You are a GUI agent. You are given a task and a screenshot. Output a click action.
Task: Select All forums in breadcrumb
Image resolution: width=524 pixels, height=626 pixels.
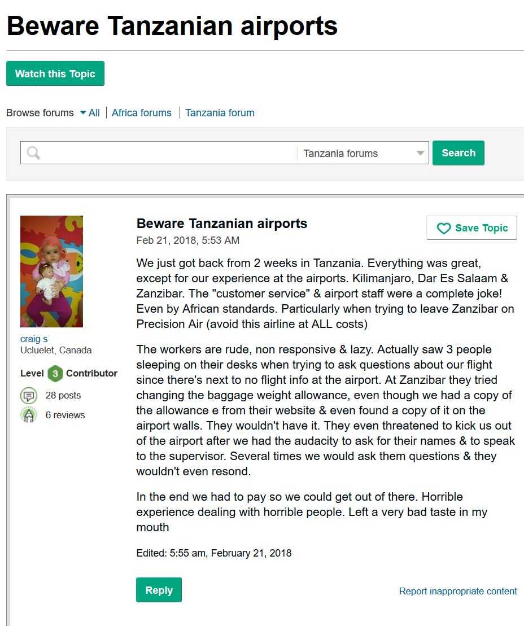pos(94,113)
